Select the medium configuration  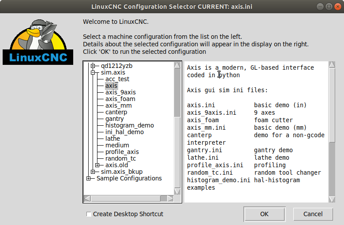[117, 145]
